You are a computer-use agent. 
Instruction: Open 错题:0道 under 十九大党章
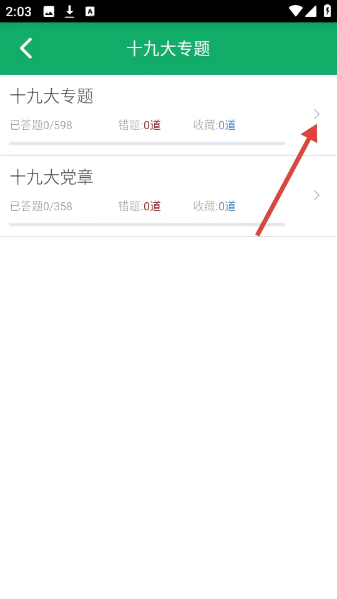(139, 207)
